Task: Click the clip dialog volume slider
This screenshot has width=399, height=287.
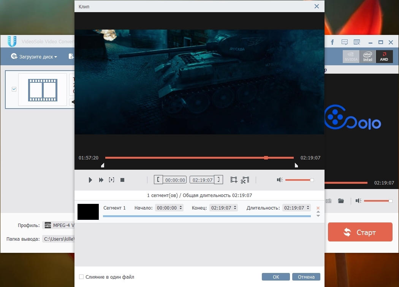Action: coord(299,180)
